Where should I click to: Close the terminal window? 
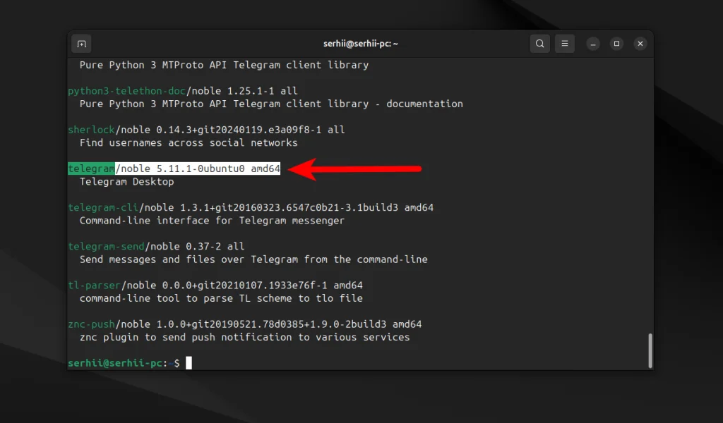[x=640, y=44]
